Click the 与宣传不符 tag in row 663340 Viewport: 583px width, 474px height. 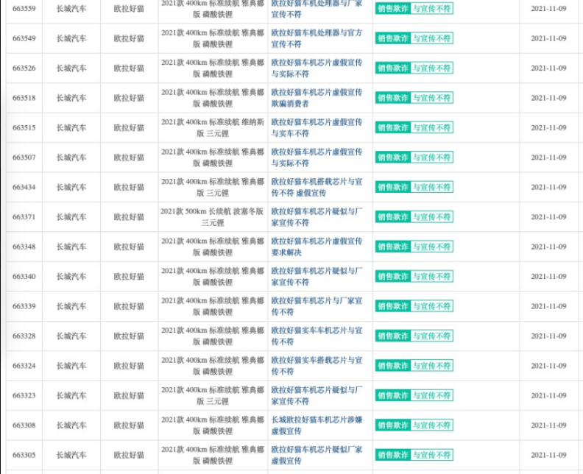coord(431,276)
